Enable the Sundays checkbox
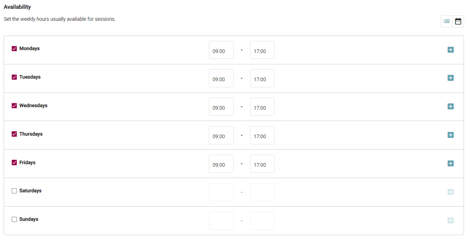This screenshot has height=238, width=468. click(x=14, y=219)
